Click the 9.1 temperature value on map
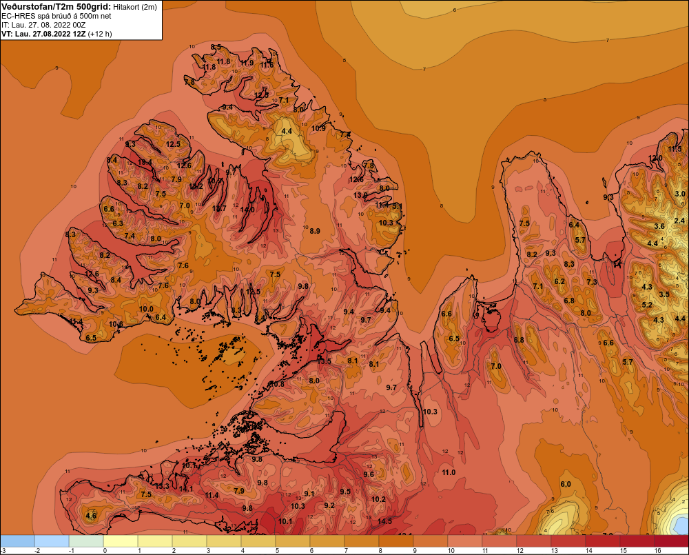This screenshot has height=555, width=689. pos(309,494)
